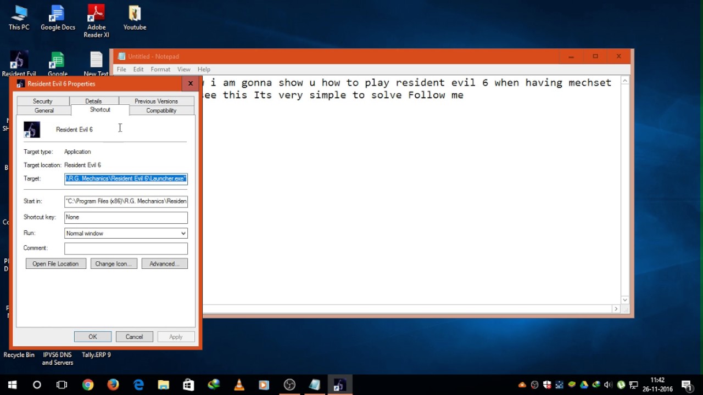This screenshot has width=703, height=395.
Task: Click the Shortcut key field showing None
Action: point(126,217)
